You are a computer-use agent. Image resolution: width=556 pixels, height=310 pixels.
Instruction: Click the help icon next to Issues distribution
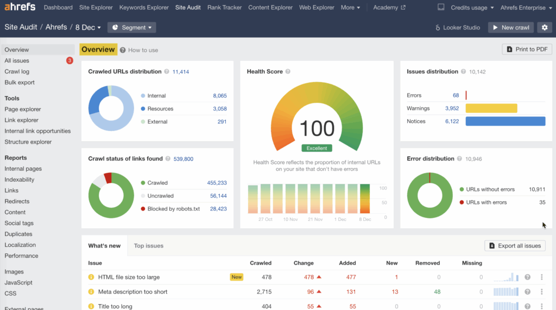click(x=464, y=71)
